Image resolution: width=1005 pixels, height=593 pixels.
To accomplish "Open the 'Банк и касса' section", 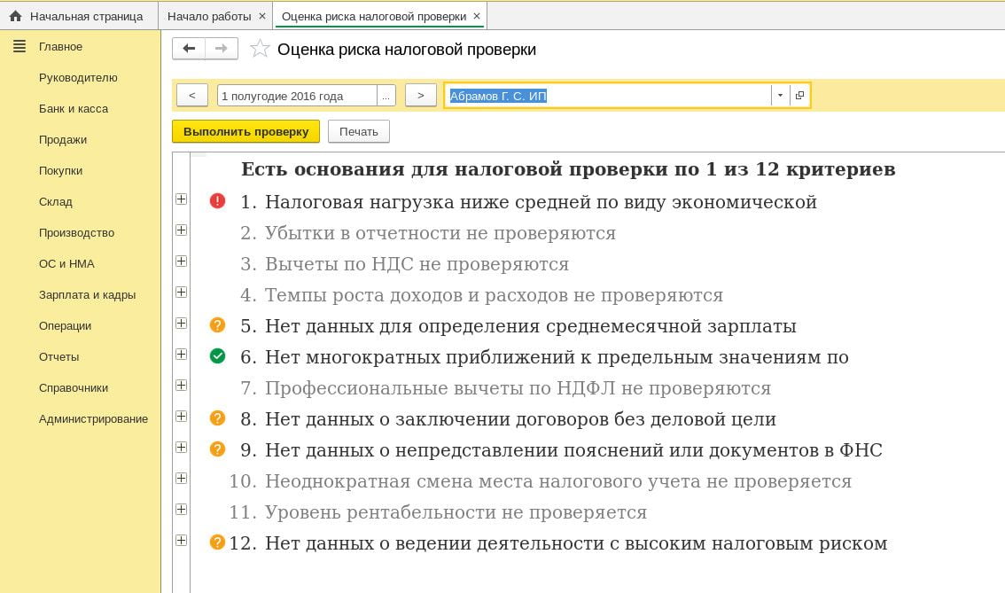I will point(73,109).
